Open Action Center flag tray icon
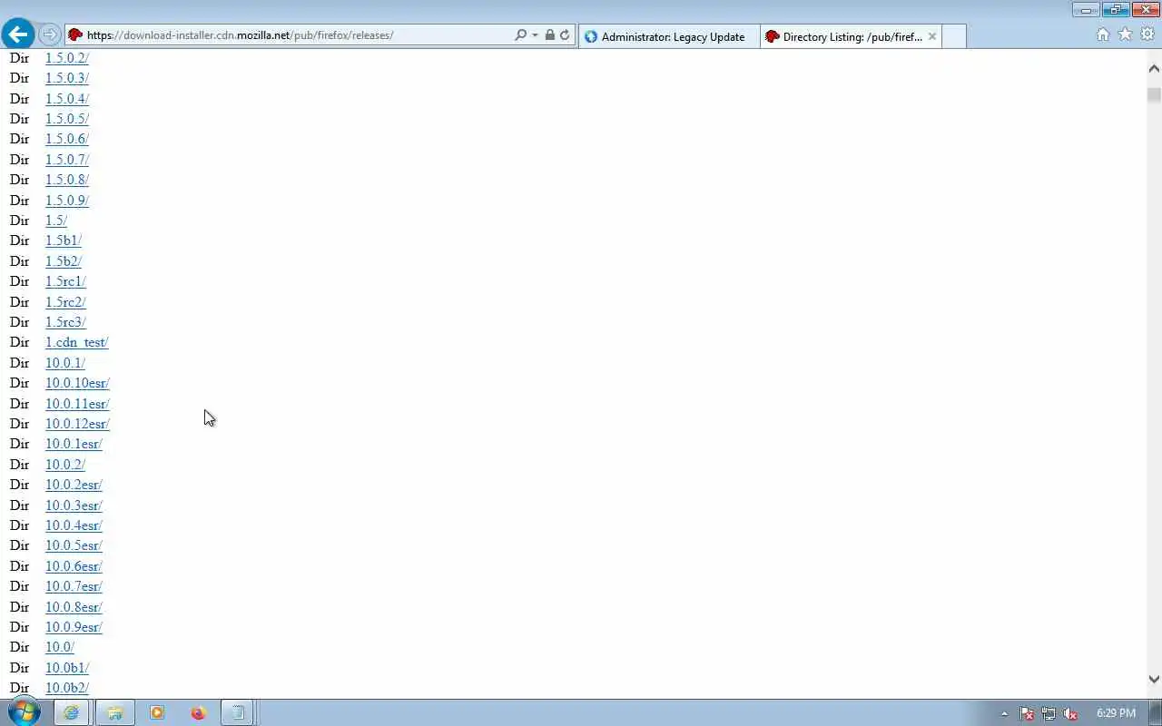Image resolution: width=1162 pixels, height=726 pixels. (x=1027, y=713)
